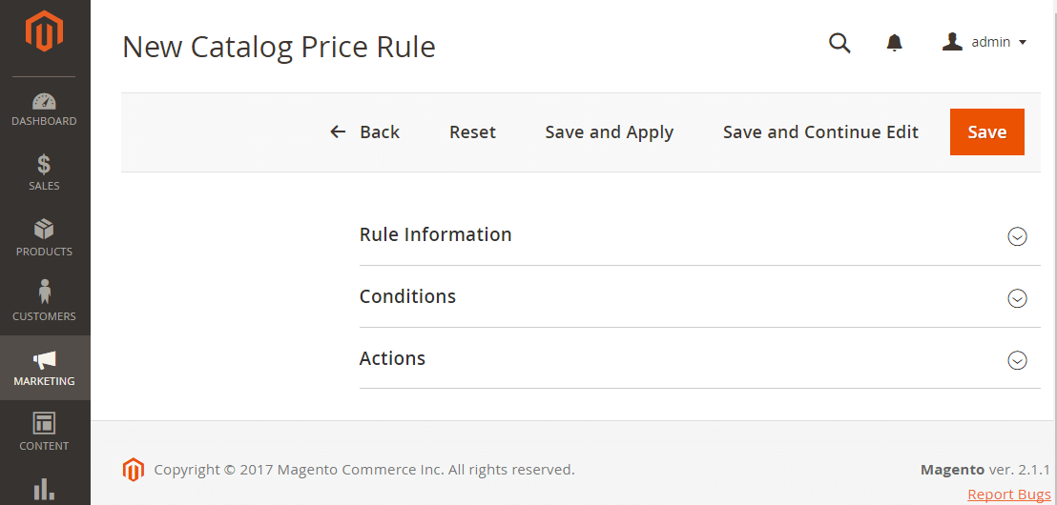
Task: Open notifications bell icon
Action: point(894,43)
